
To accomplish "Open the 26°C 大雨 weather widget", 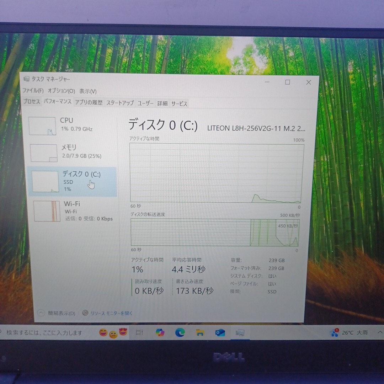I will [x=349, y=332].
